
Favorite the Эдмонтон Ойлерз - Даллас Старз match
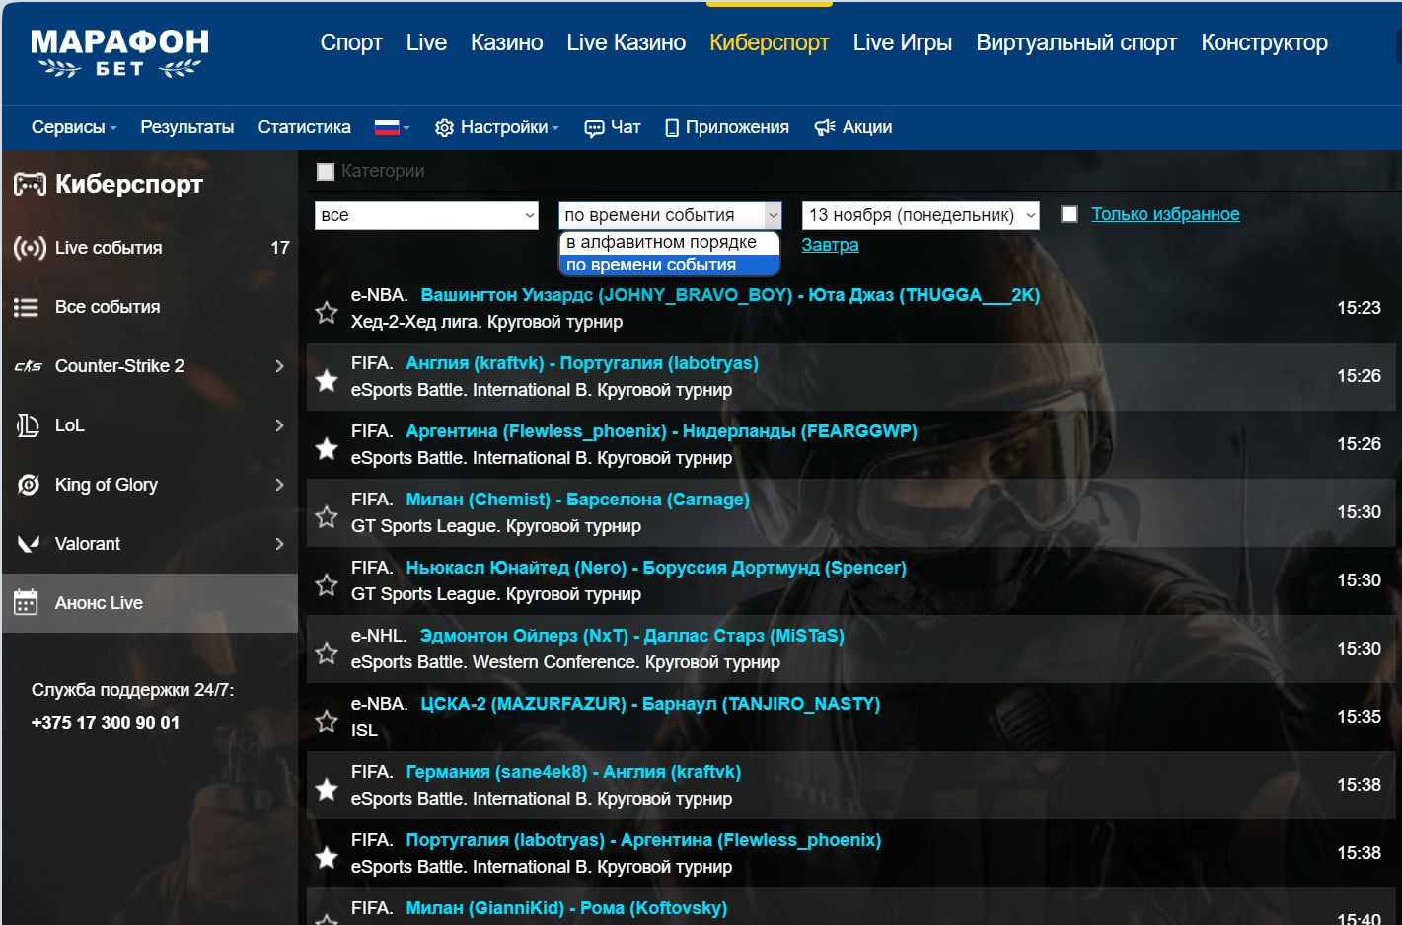[327, 653]
